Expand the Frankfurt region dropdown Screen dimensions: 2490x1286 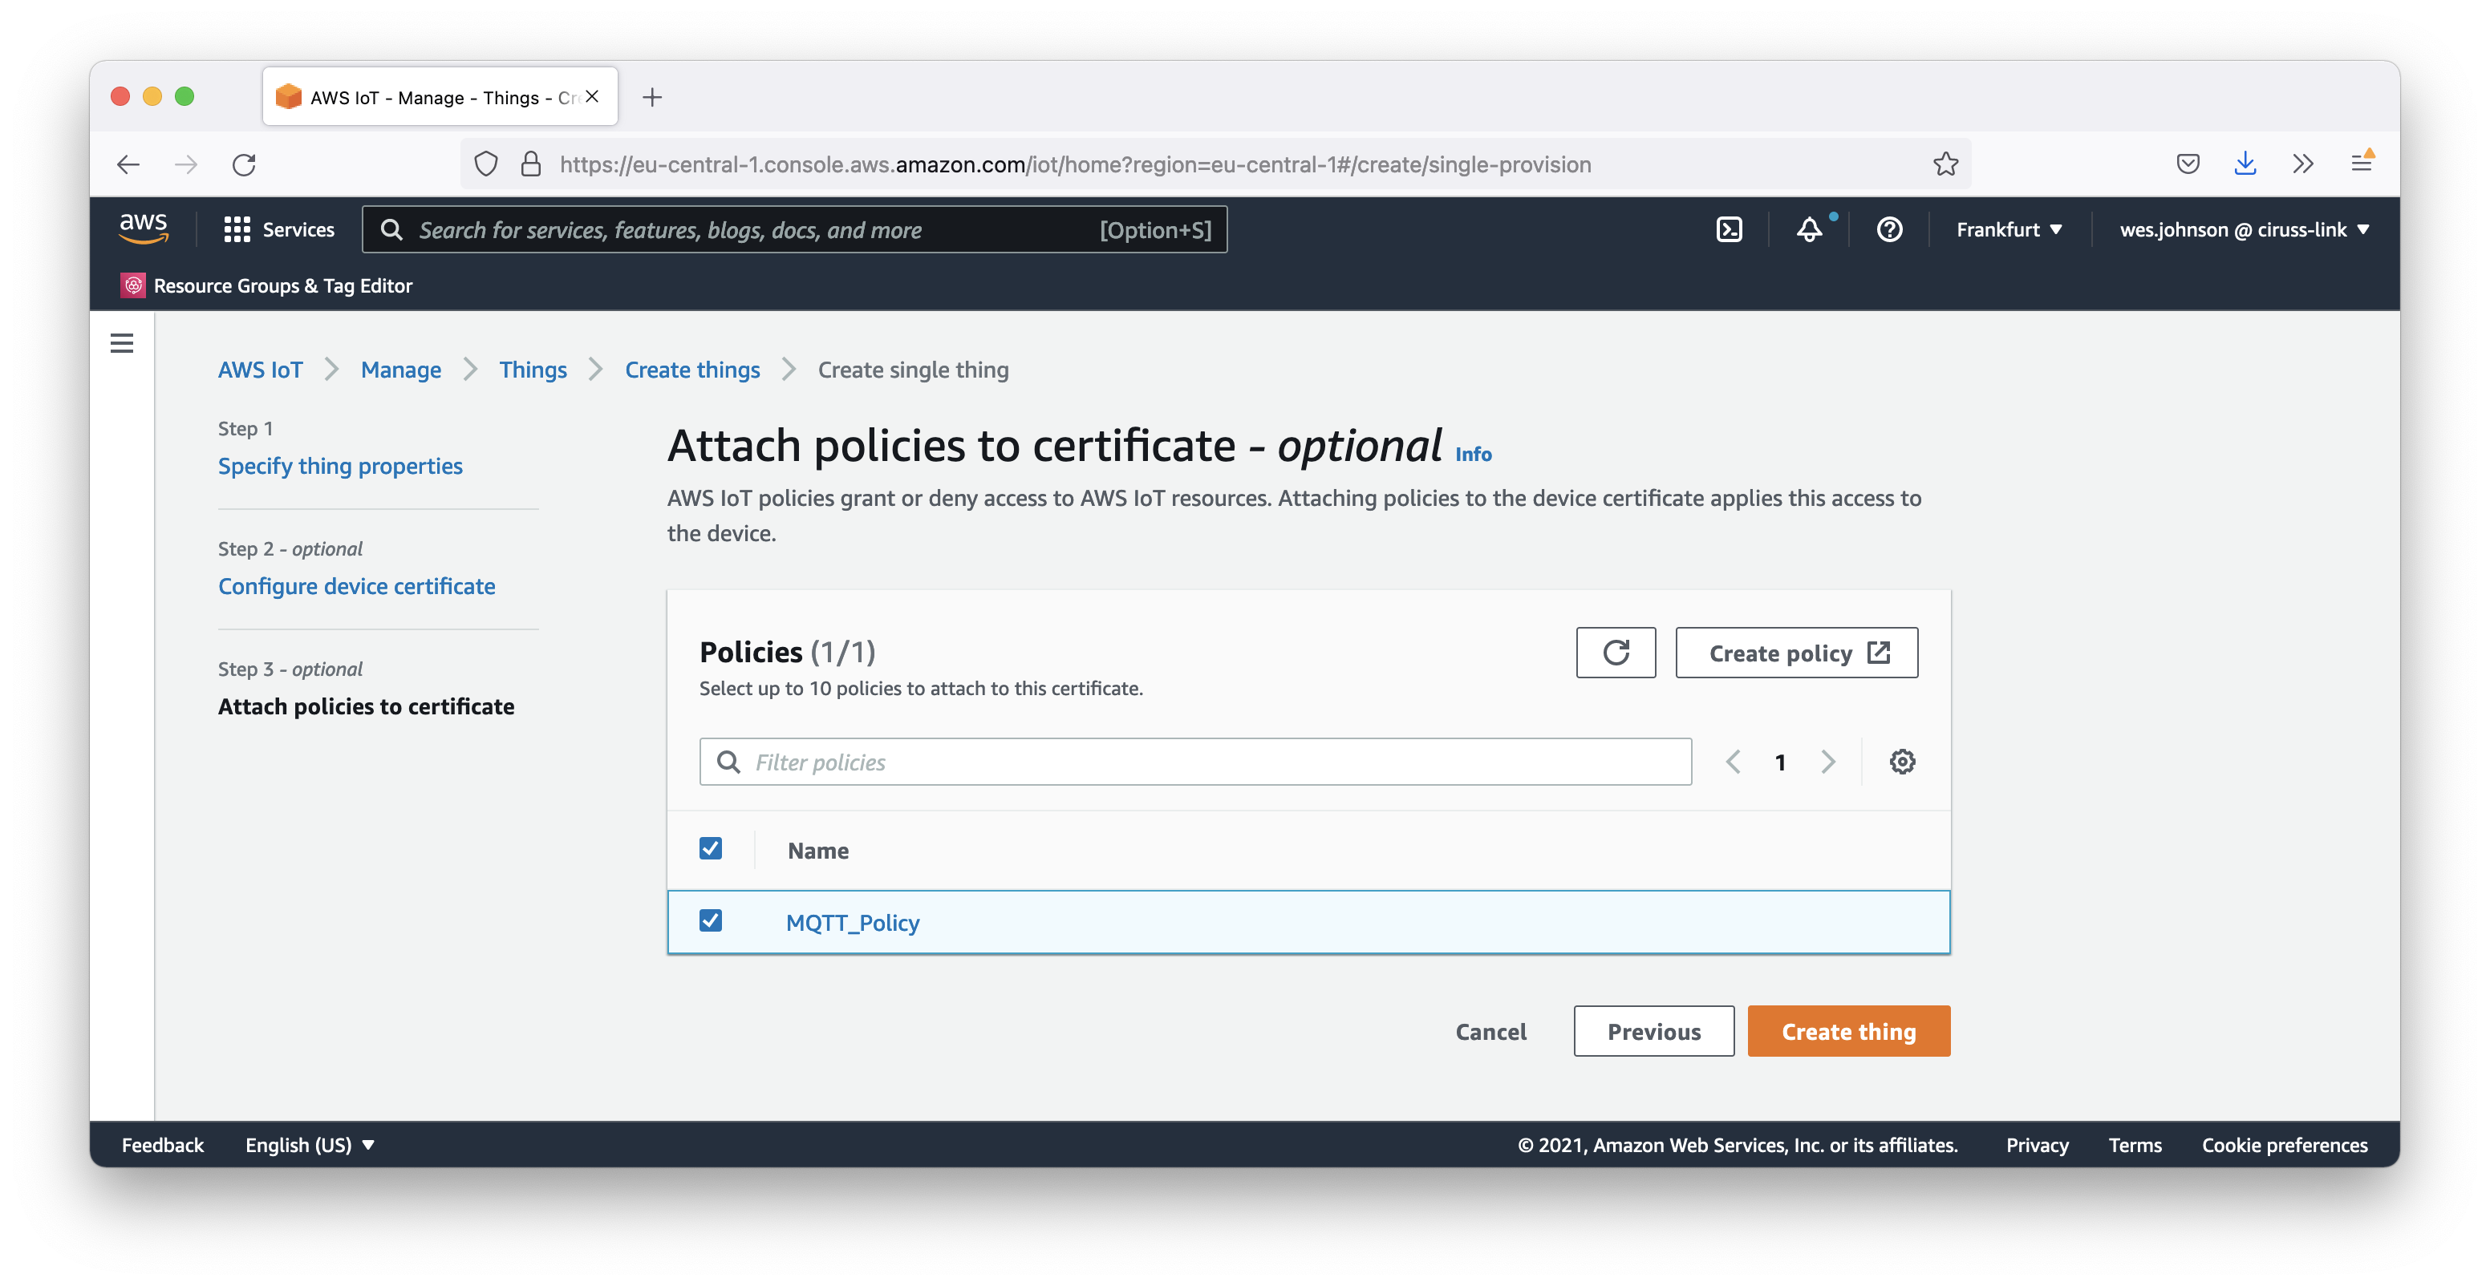point(2009,230)
